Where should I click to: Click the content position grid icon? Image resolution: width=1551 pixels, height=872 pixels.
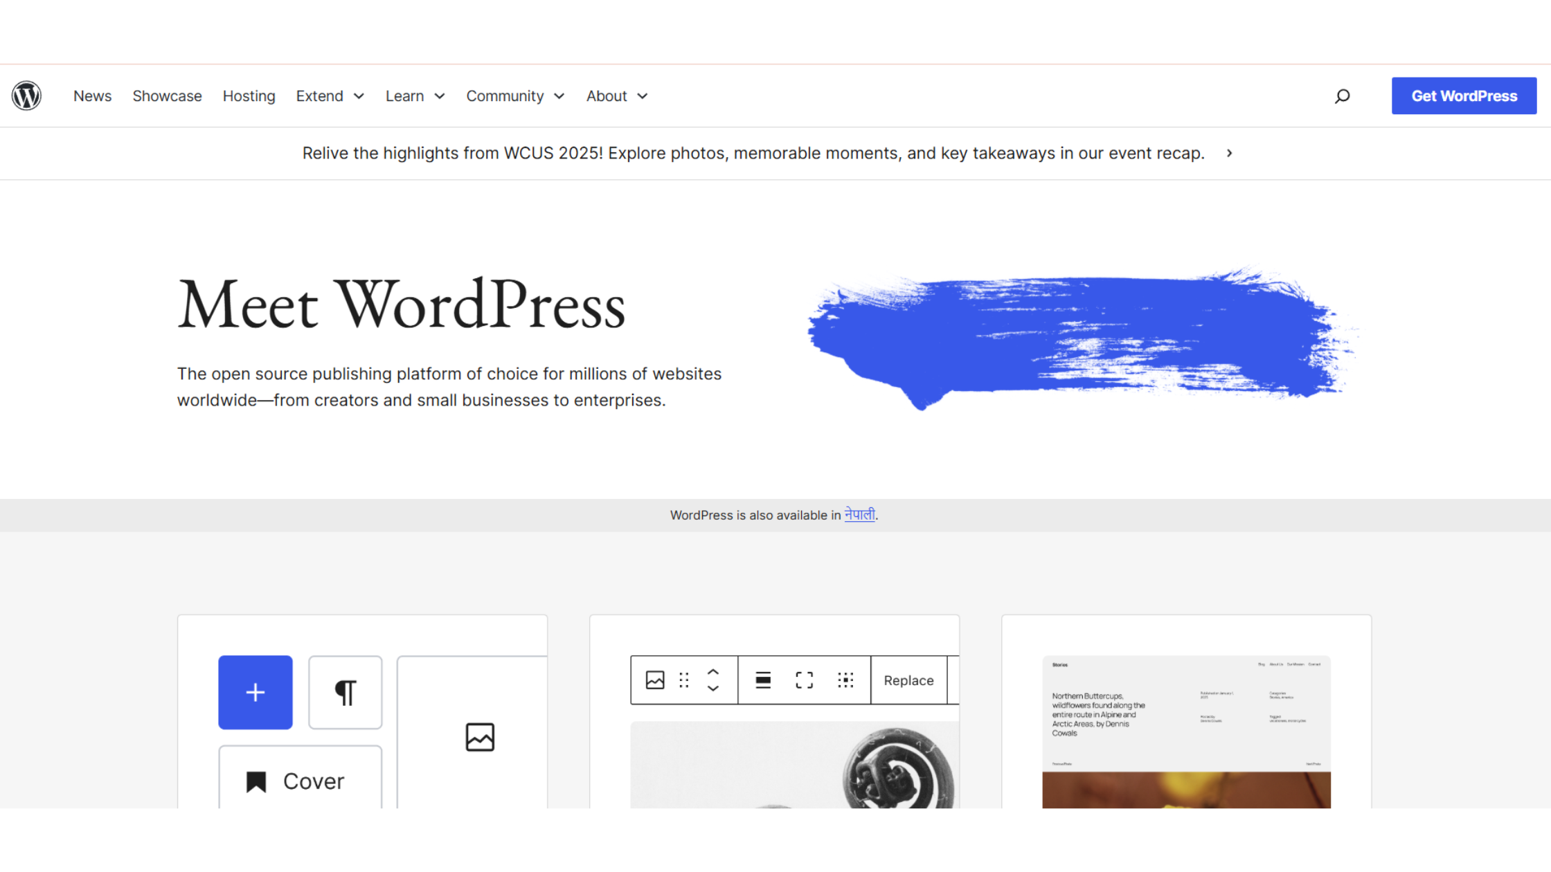click(845, 680)
